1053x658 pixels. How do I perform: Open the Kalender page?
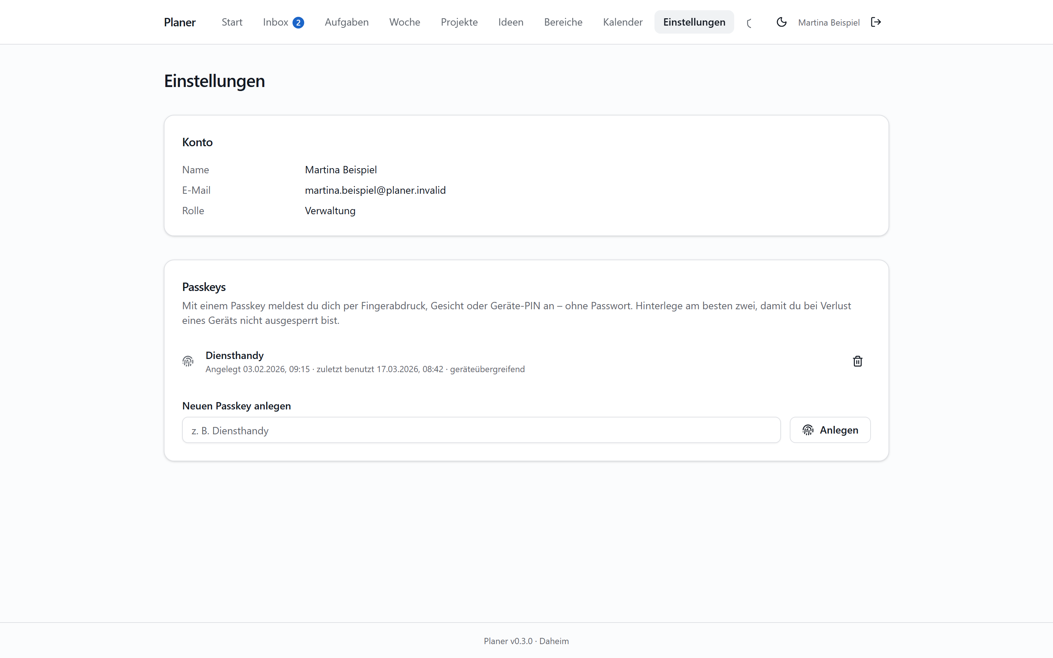[x=623, y=22]
